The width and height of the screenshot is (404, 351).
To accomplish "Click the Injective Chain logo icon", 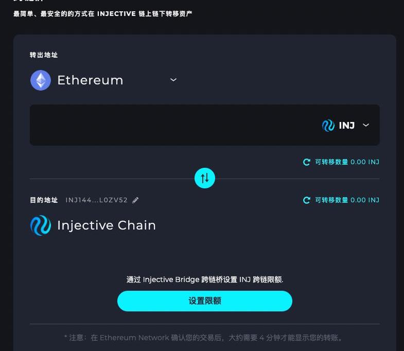I will tap(41, 225).
